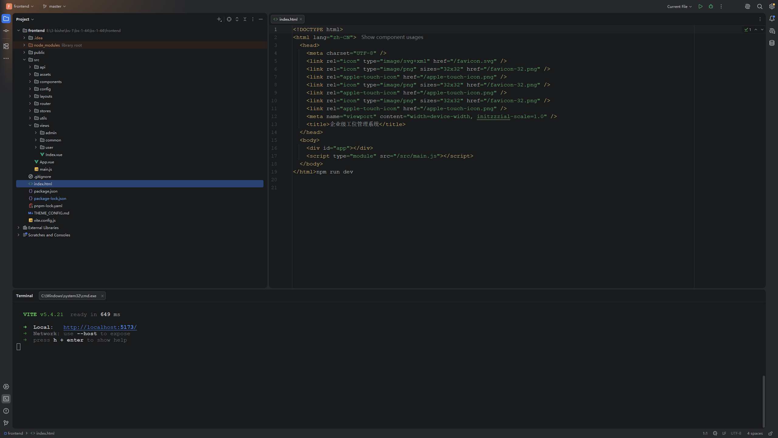The width and height of the screenshot is (778, 438).
Task: Open the problems inspection widget
Action: click(x=748, y=30)
